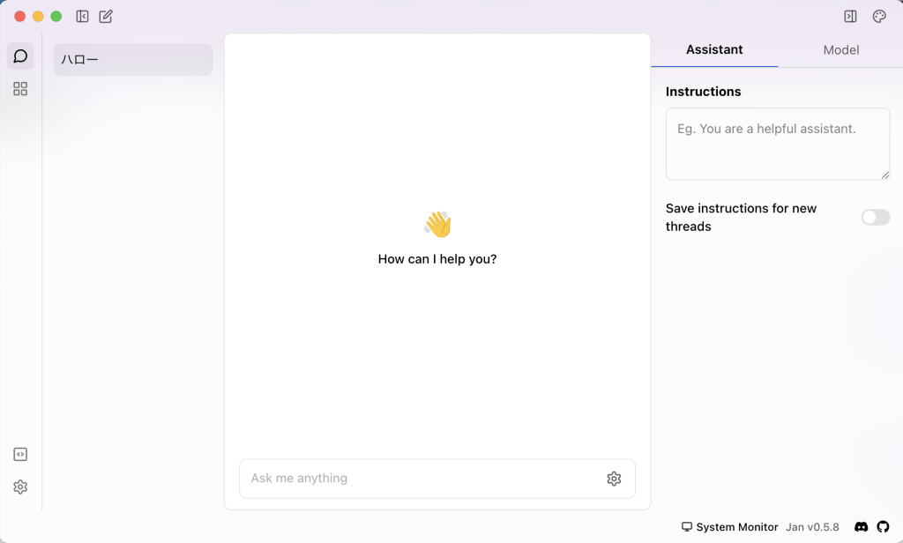Click the Jan v0.5.8 version label
Viewport: 903px width, 543px height.
(812, 527)
